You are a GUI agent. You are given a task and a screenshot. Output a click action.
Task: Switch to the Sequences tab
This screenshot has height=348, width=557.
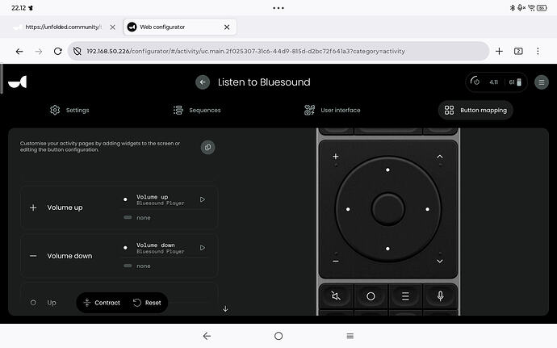(x=197, y=110)
